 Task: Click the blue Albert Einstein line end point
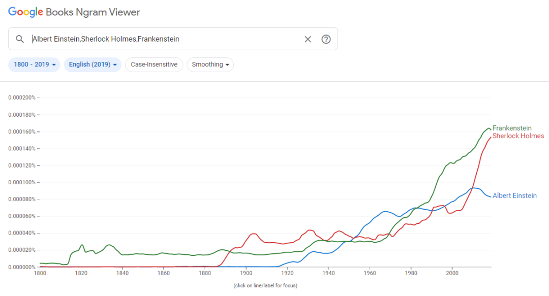coord(491,196)
